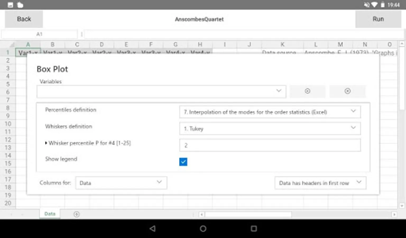Click the Whisker percentile value field
The height and width of the screenshot is (238, 406).
click(270, 145)
